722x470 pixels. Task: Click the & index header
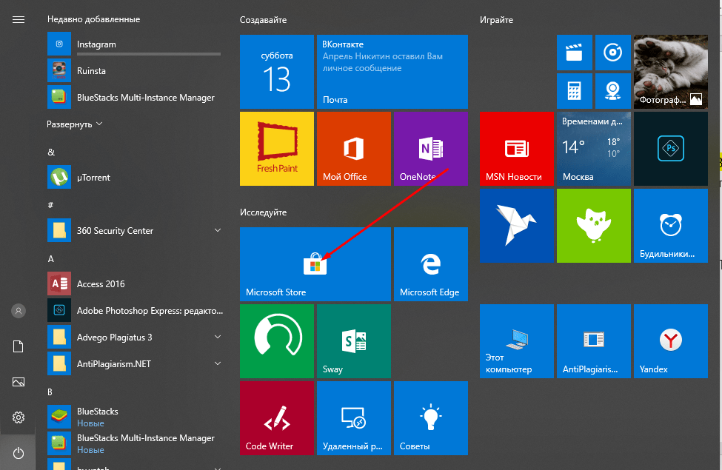[x=51, y=152]
